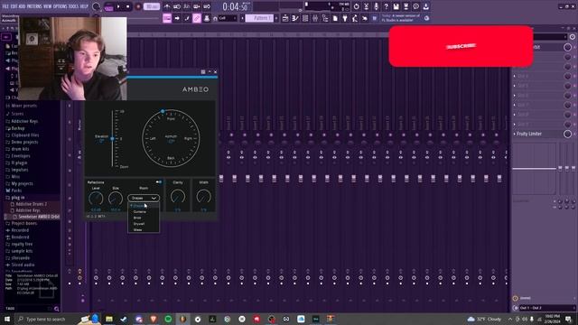Screen dimensions: 578x325
Task: Toggle pattern/song mode switch
Action: (108, 6)
